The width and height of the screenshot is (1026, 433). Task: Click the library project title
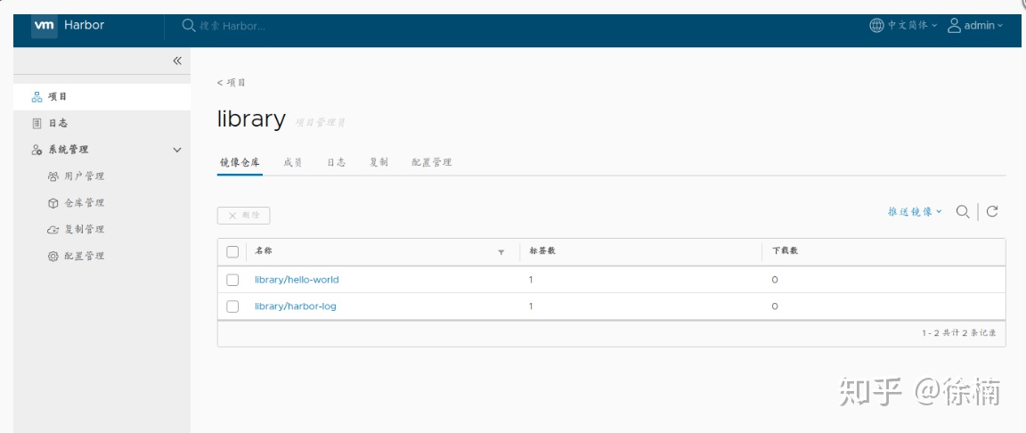pyautogui.click(x=251, y=119)
